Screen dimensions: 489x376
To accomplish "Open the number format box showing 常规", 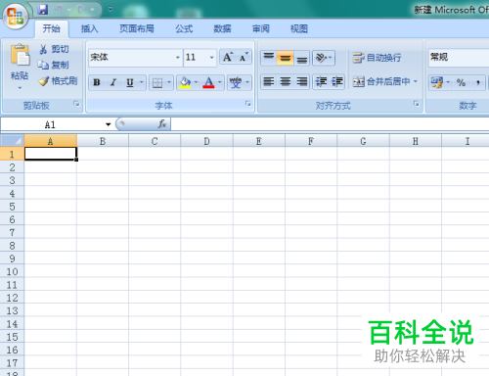I will [459, 58].
